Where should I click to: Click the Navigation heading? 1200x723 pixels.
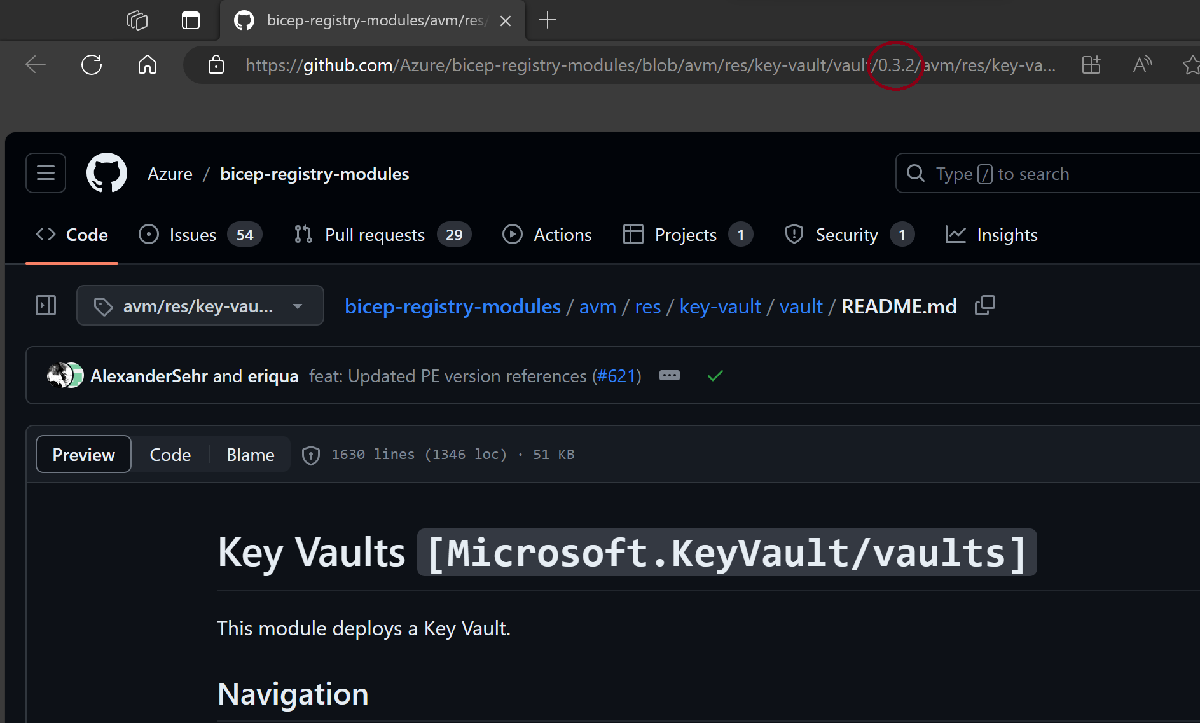tap(293, 694)
